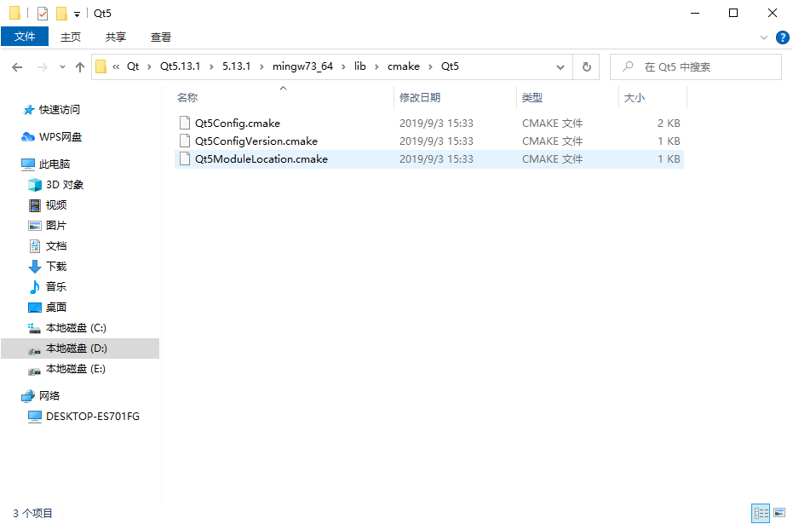Click Qt5.13.1 in the address path
793x524 pixels.
coord(180,66)
